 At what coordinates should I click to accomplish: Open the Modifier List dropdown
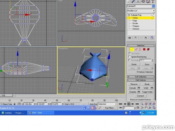[x=154, y=11]
